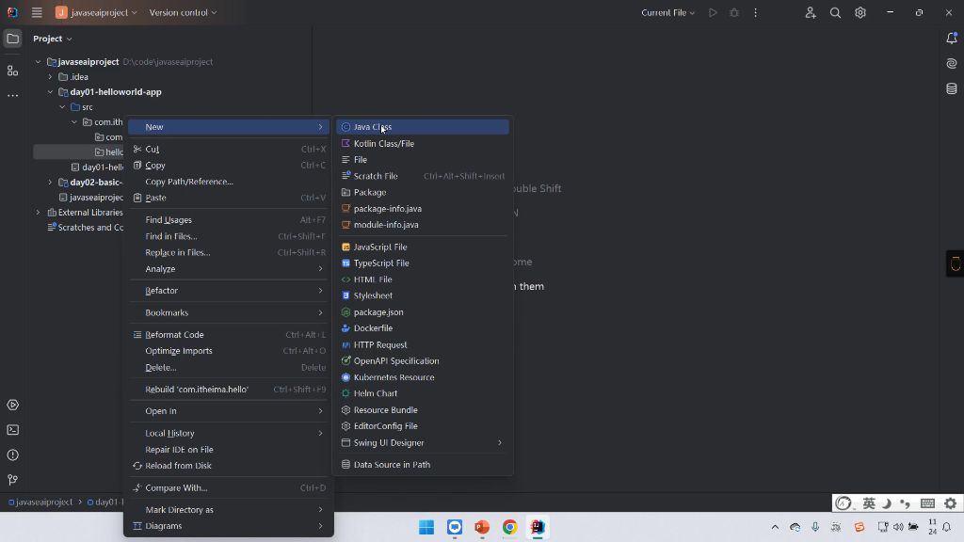The height and width of the screenshot is (542, 964).
Task: Open PowerPoint from the taskbar
Action: (x=482, y=527)
